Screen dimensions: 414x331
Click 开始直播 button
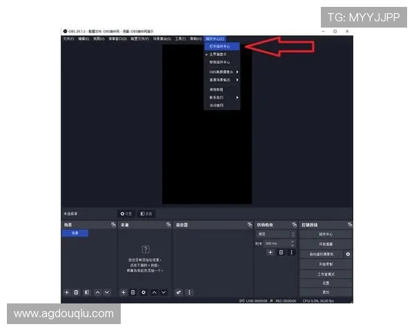(x=326, y=244)
